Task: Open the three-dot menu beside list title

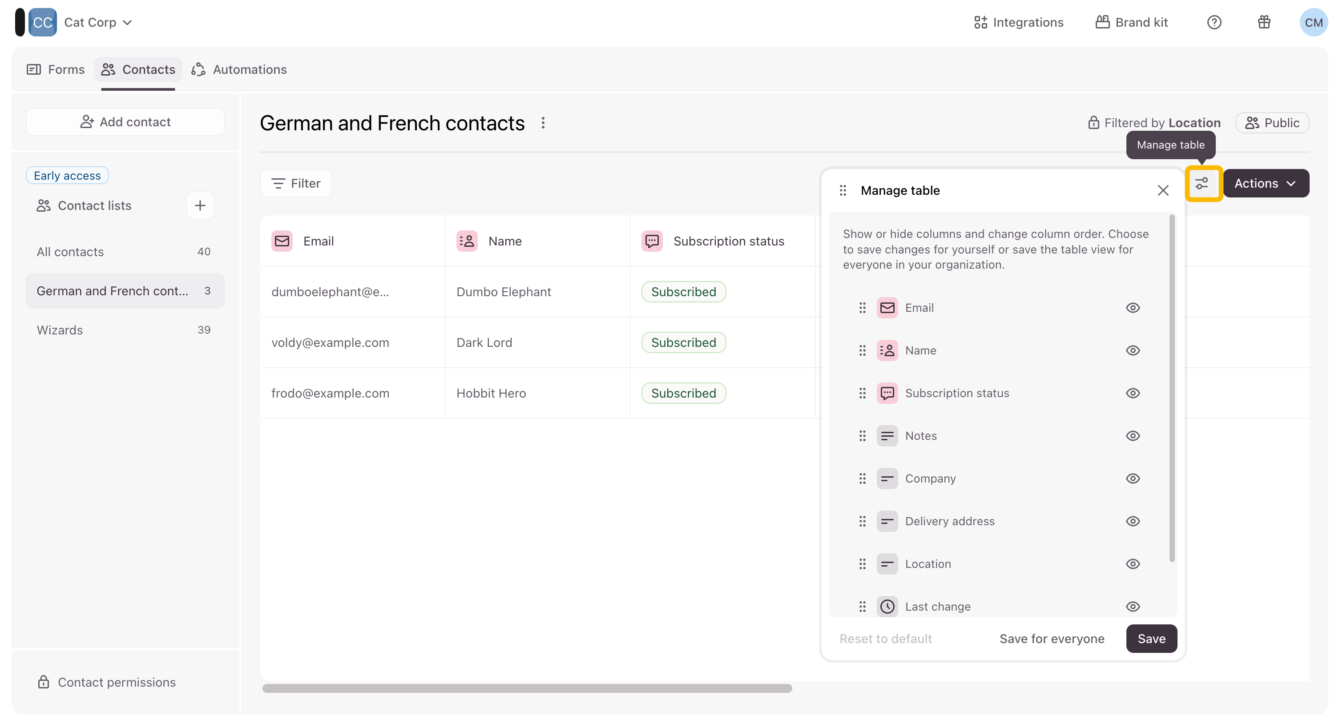Action: 543,123
